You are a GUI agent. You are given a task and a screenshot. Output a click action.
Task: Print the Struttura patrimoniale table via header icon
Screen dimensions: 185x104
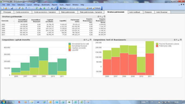pyautogui.click(x=98, y=17)
